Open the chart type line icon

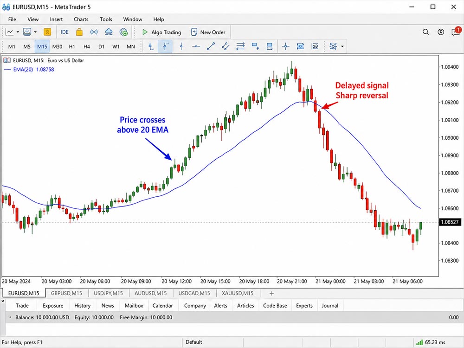(10, 32)
